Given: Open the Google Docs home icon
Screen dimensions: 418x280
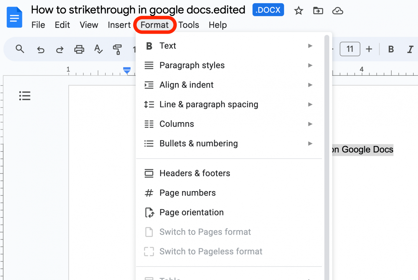Looking at the screenshot, I should coord(14,17).
